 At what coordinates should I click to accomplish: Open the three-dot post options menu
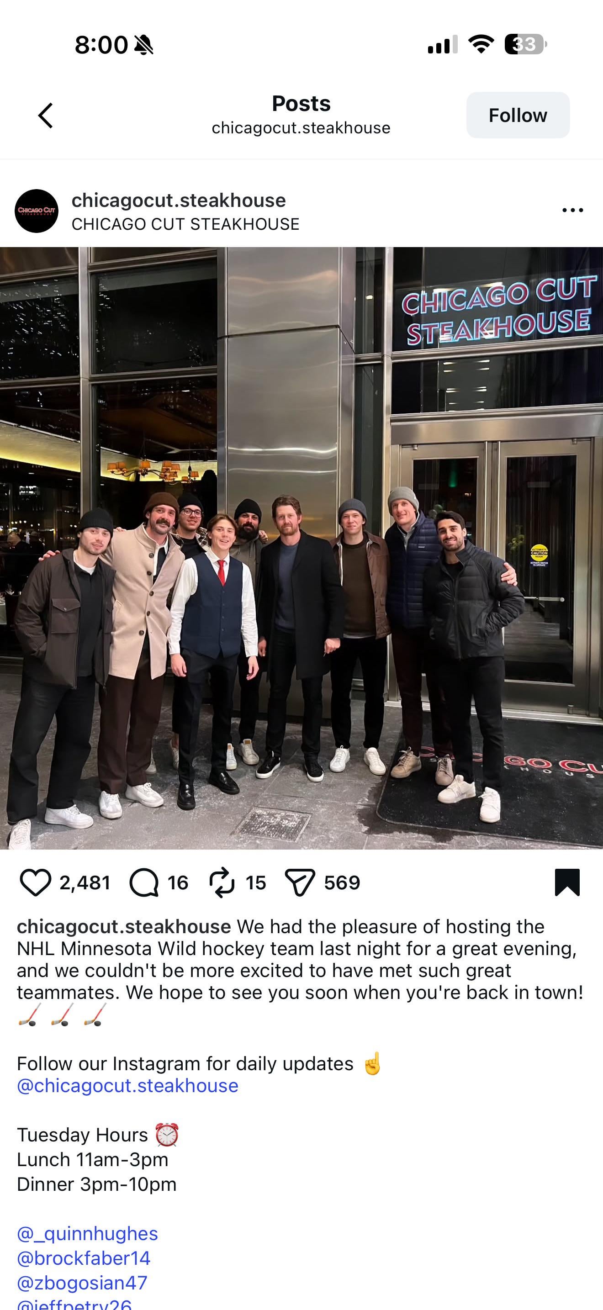pos(572,210)
